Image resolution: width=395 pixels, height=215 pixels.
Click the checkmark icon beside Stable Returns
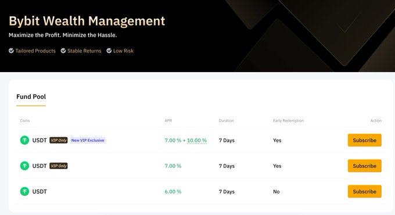63,51
